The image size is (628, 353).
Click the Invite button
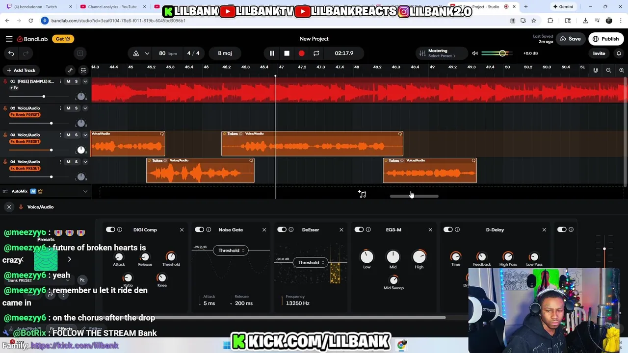(x=599, y=53)
